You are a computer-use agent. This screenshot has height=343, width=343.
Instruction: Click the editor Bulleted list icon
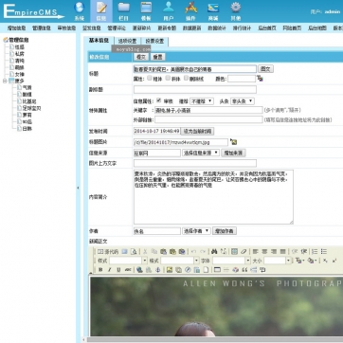click(324, 252)
